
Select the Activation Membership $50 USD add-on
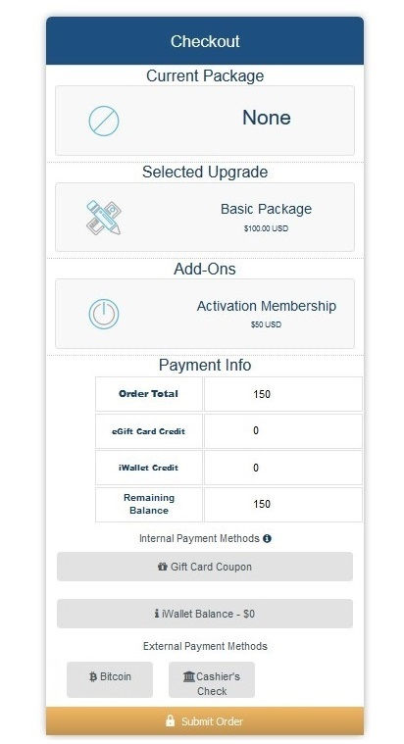coord(205,314)
